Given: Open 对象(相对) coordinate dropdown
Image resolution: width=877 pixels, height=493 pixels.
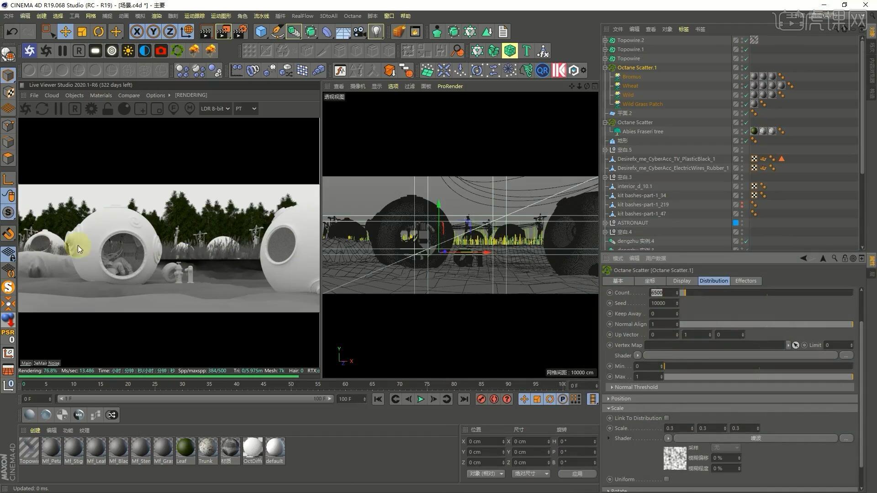Looking at the screenshot, I should (x=486, y=473).
